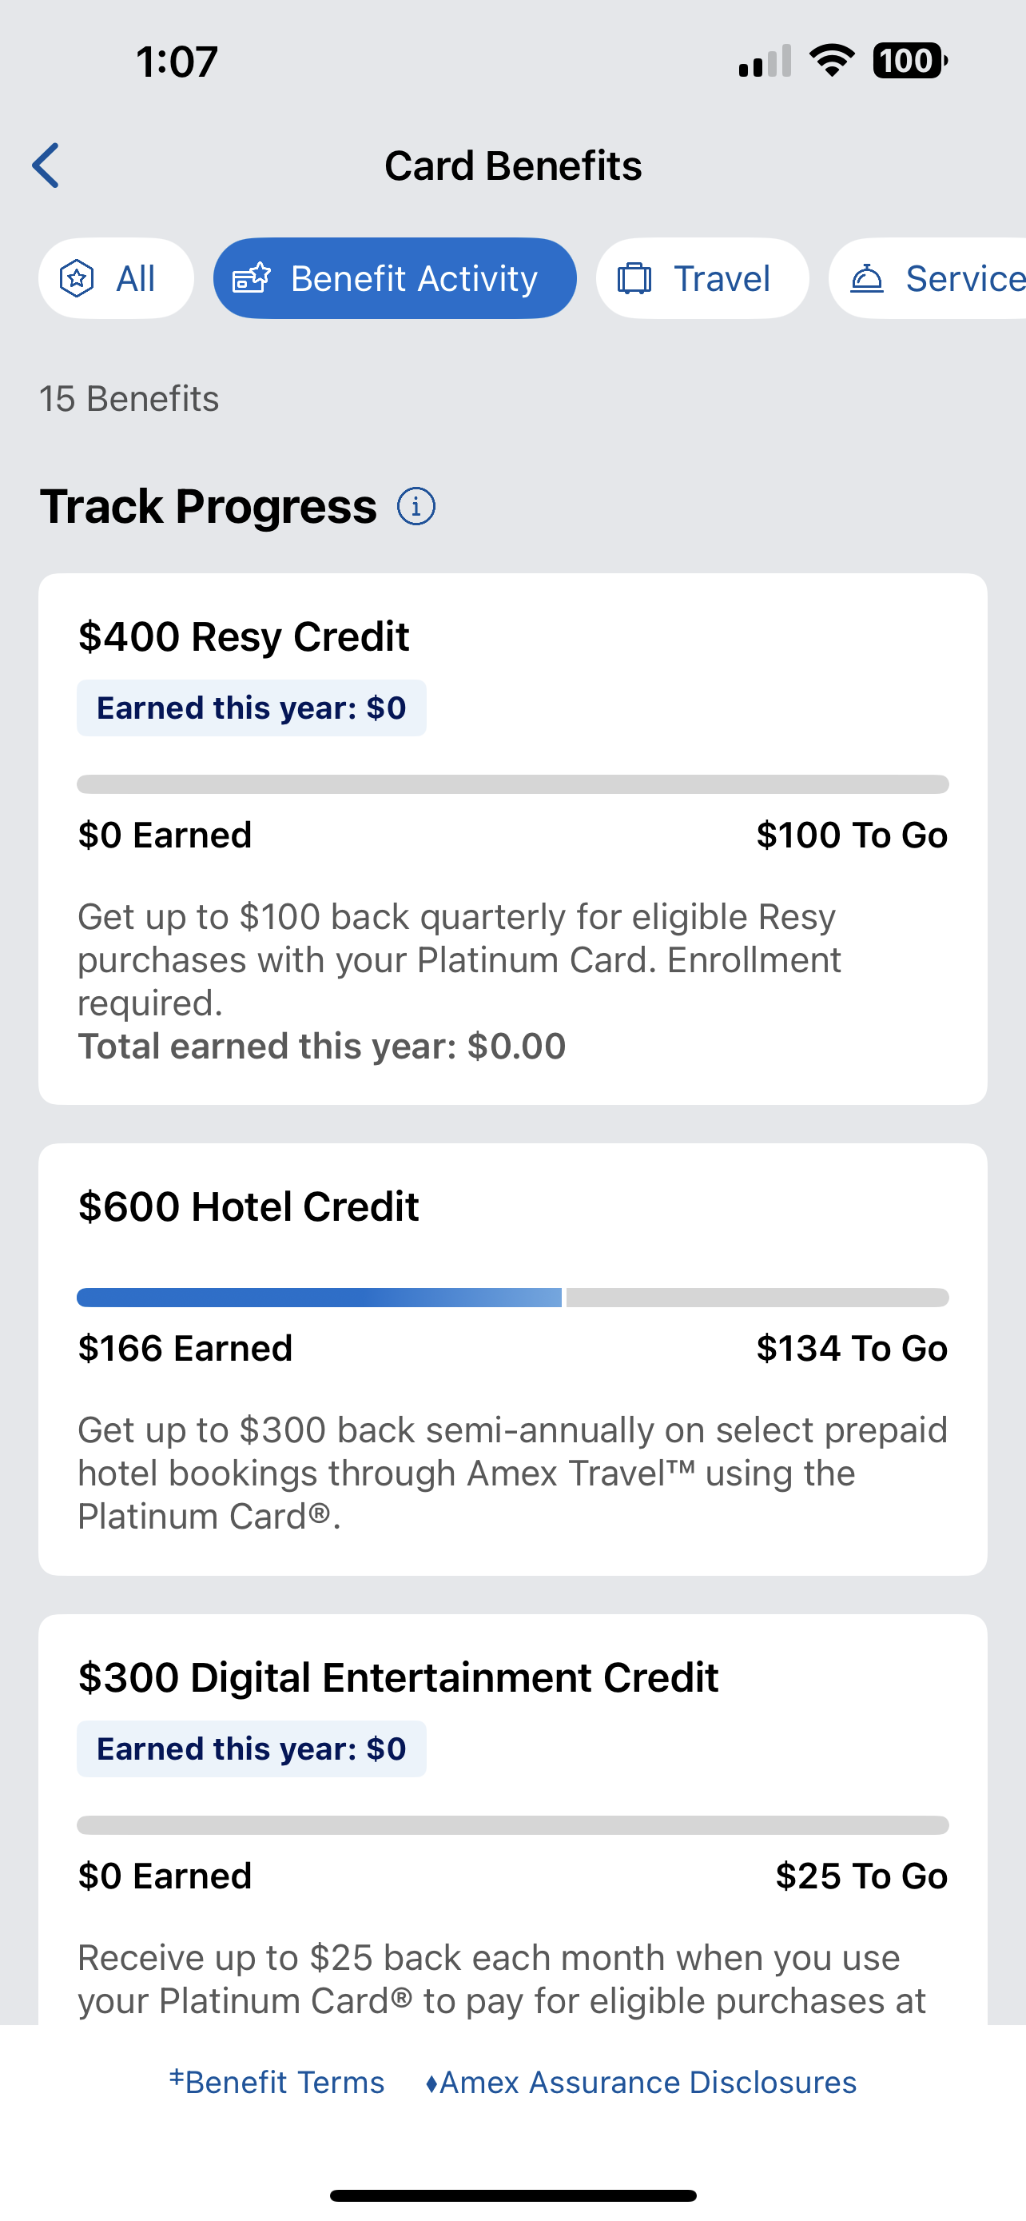Open the $600 Hotel Credit details
The height and width of the screenshot is (2221, 1026).
point(248,1206)
